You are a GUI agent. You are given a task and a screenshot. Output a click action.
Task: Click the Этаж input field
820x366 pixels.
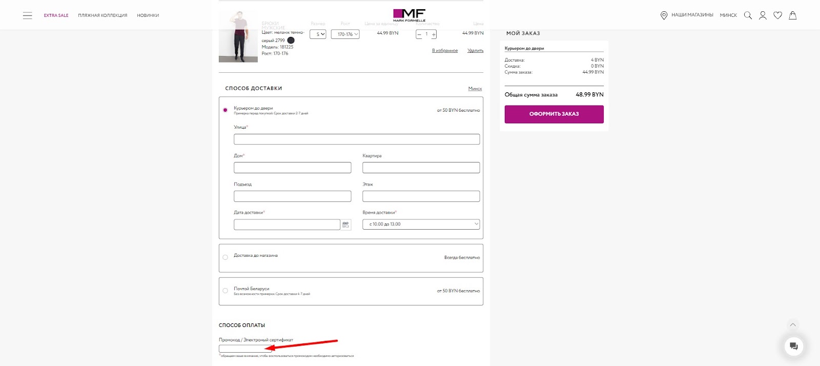pos(421,196)
